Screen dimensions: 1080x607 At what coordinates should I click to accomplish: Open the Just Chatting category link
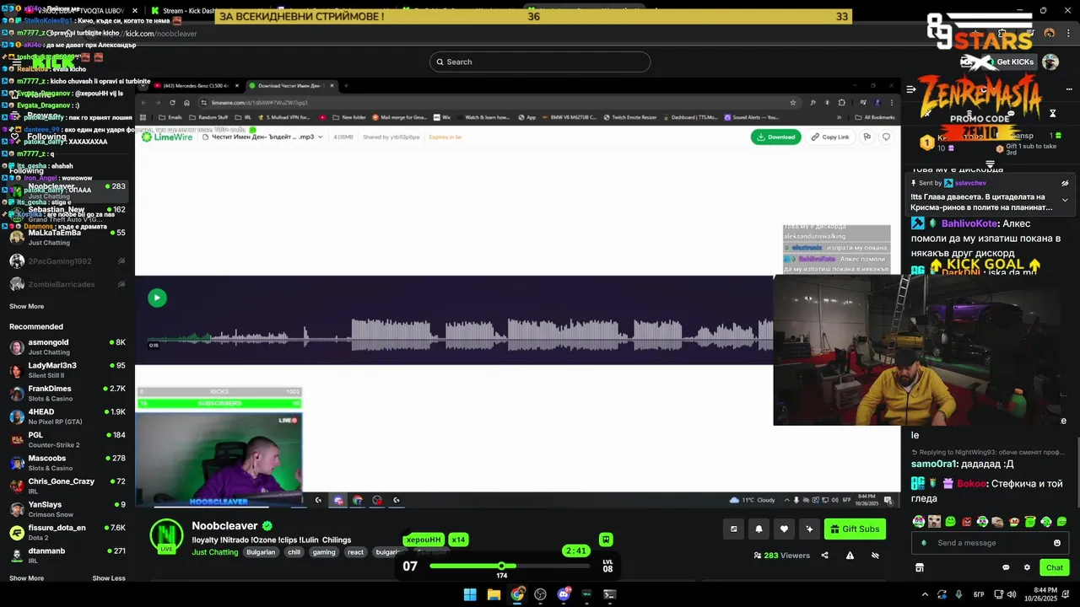(215, 552)
